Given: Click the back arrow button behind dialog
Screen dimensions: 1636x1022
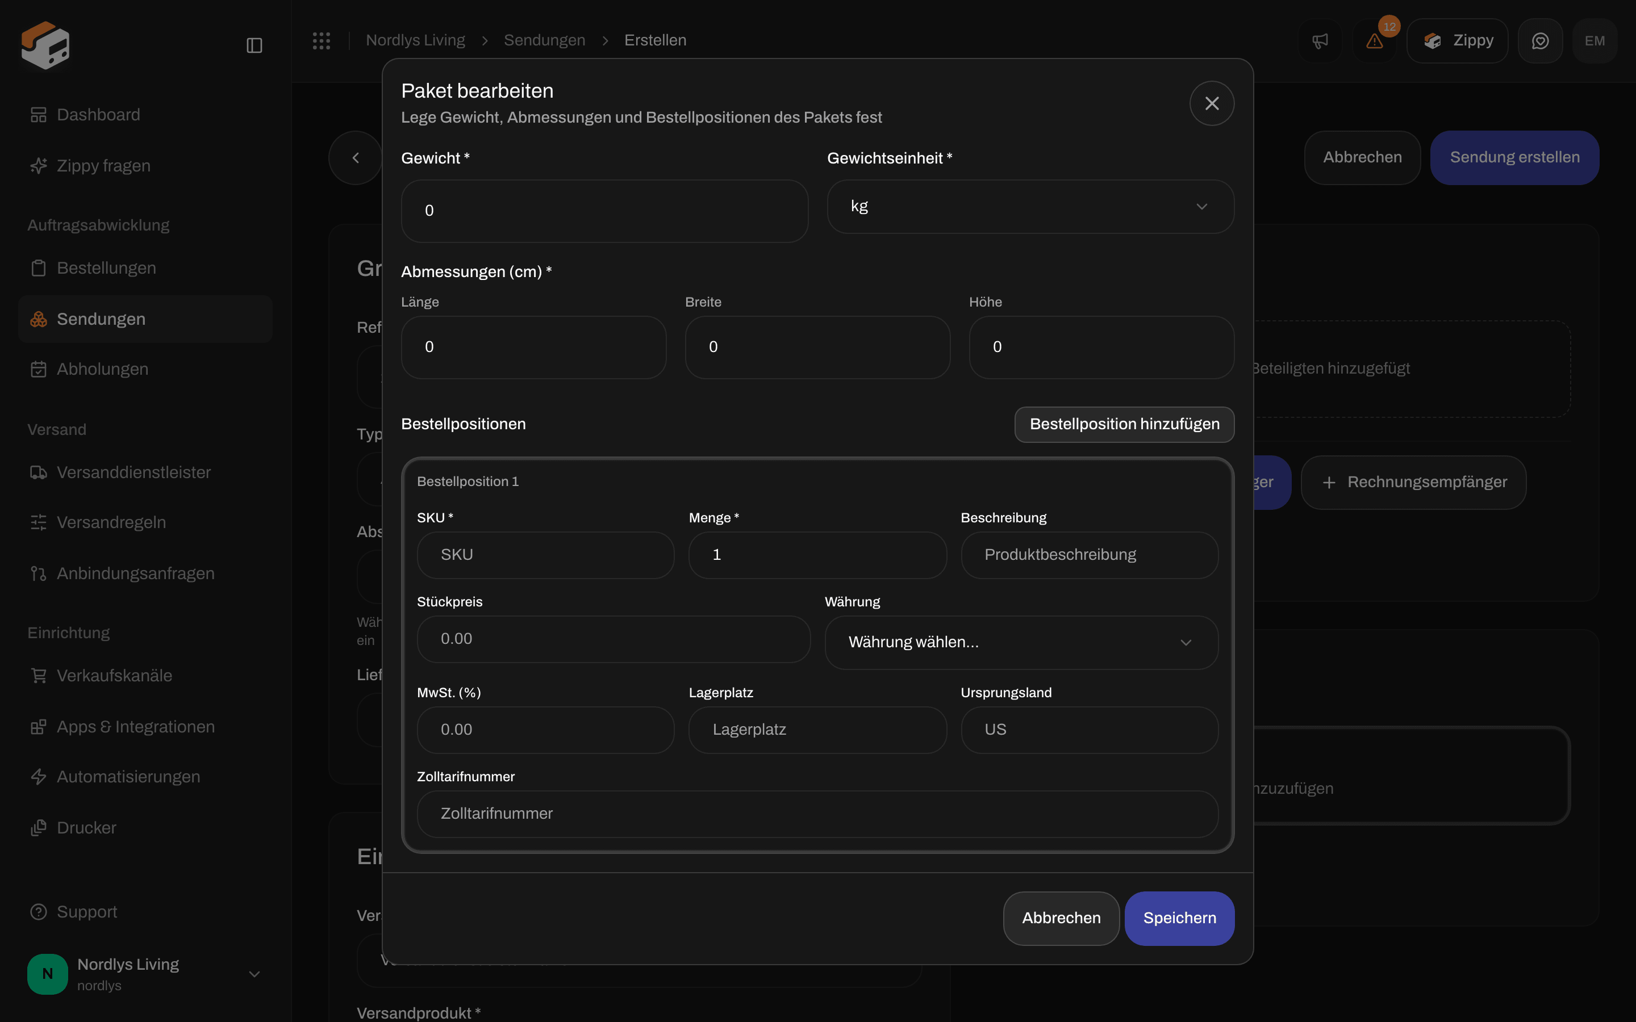Looking at the screenshot, I should 356,157.
